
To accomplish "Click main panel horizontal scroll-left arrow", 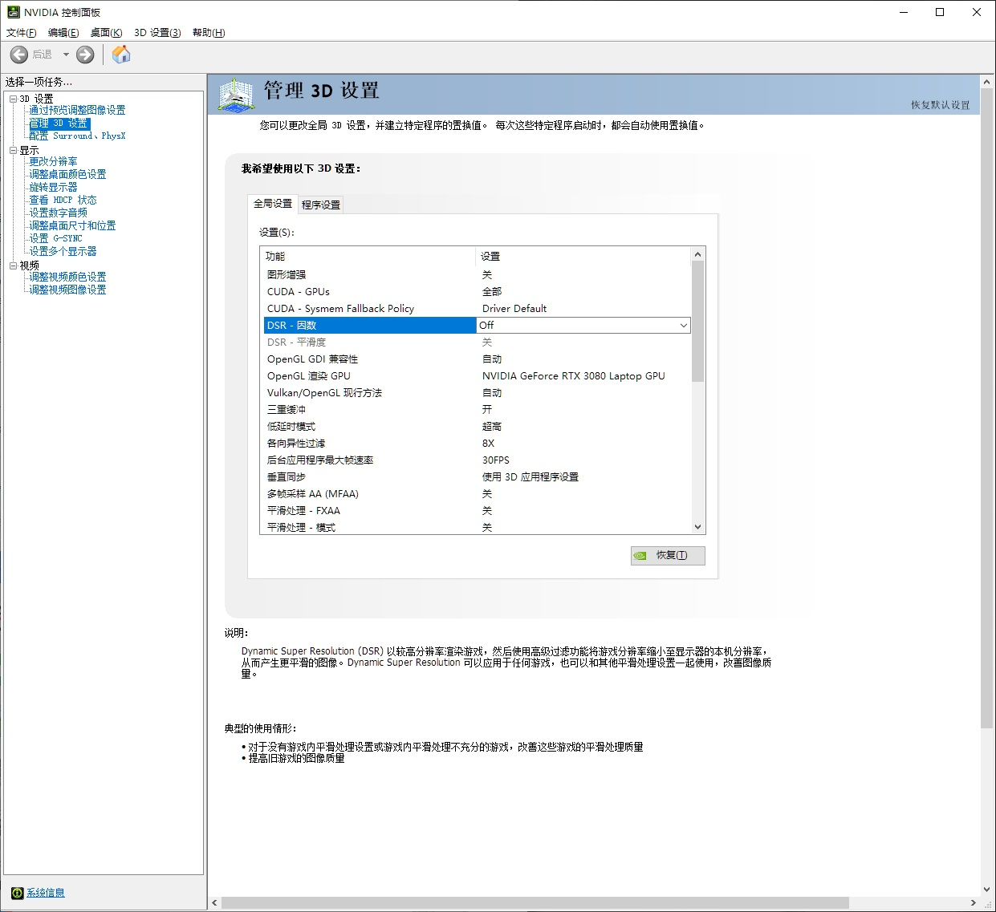I will coord(214,903).
